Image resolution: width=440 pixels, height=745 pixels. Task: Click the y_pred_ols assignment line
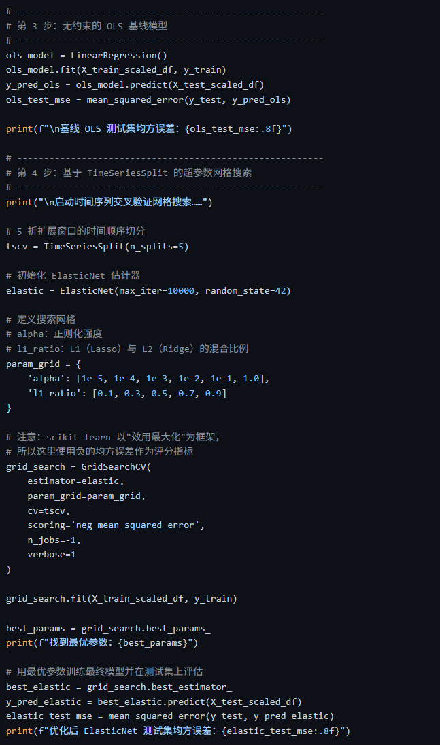pos(135,84)
